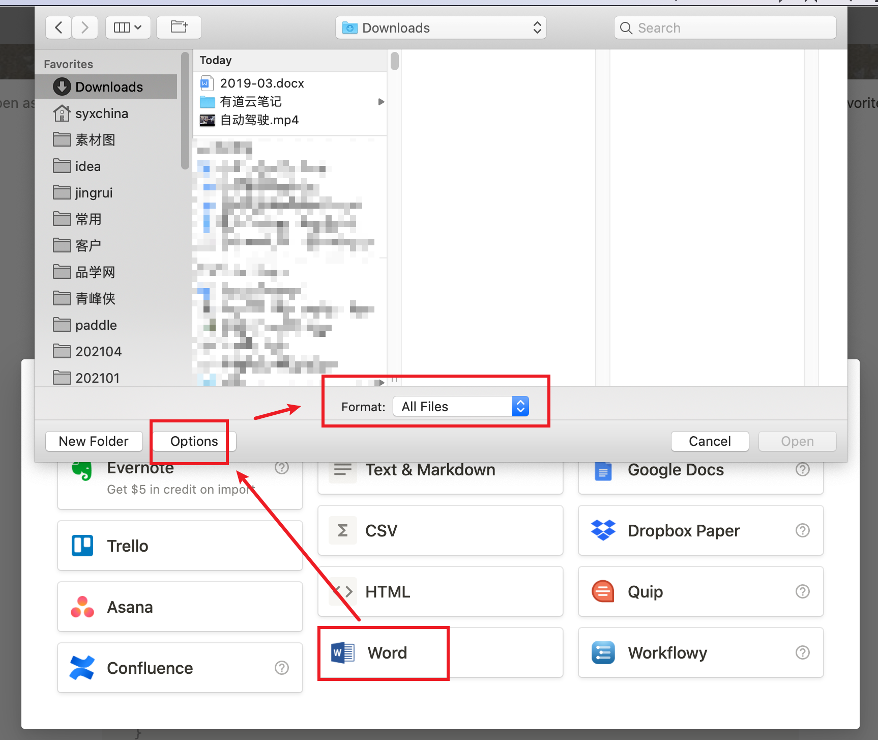Go forward with the right chevron button
This screenshot has height=740, width=878.
(85, 27)
